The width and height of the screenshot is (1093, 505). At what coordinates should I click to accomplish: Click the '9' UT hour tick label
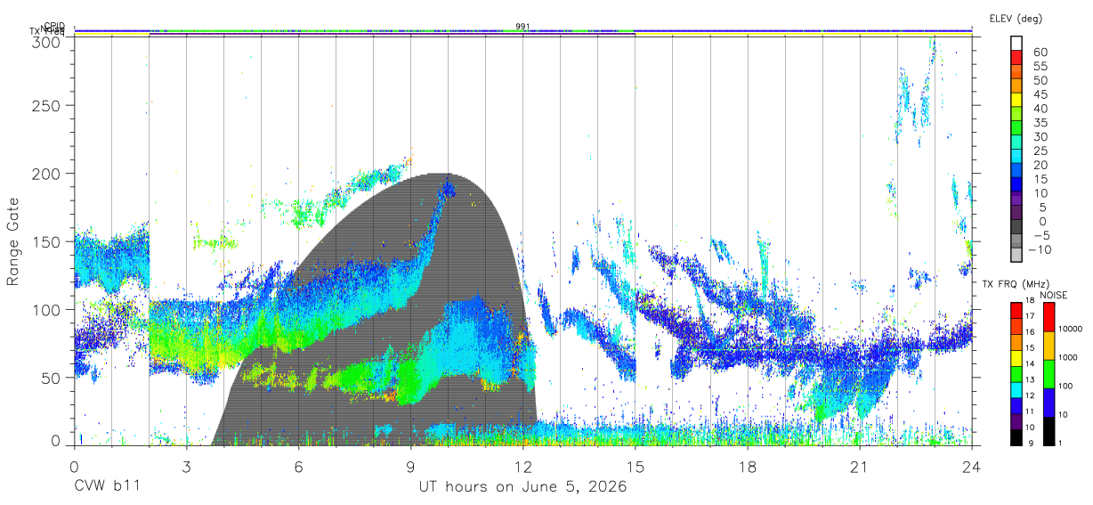tap(410, 467)
